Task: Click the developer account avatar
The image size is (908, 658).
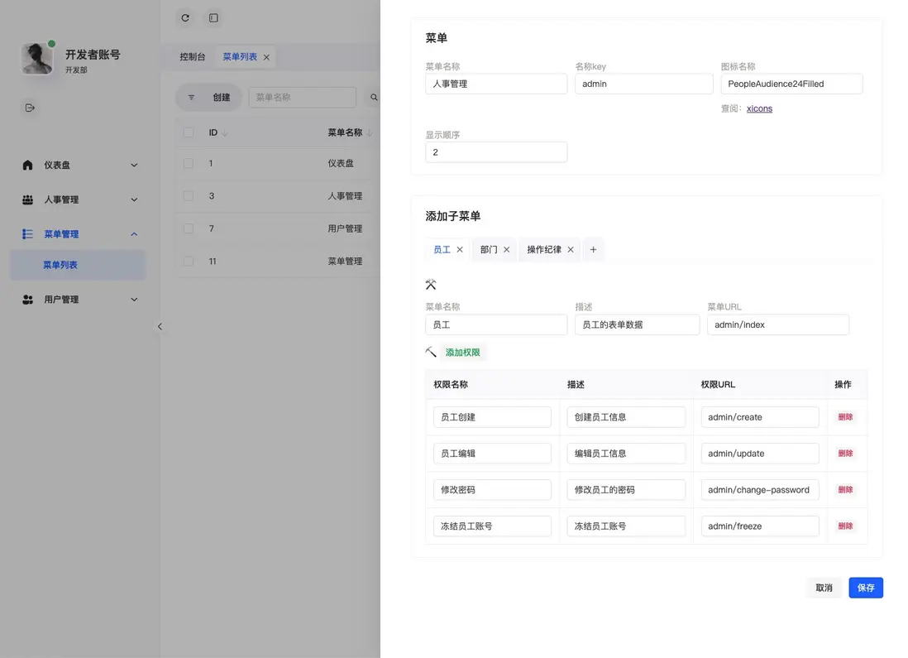Action: pyautogui.click(x=36, y=59)
